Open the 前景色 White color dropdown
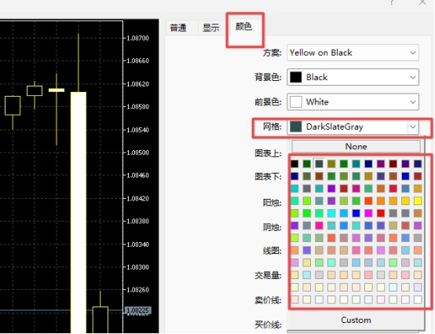 point(353,102)
